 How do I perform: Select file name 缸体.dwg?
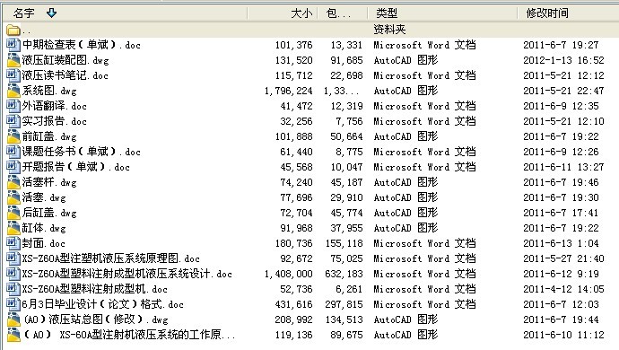pos(44,228)
